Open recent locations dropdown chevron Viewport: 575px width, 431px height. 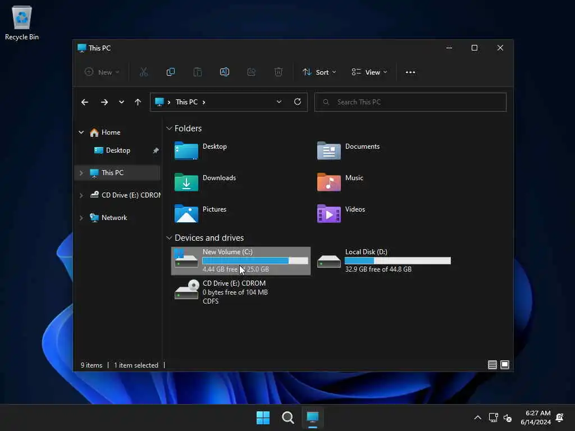[x=121, y=102]
